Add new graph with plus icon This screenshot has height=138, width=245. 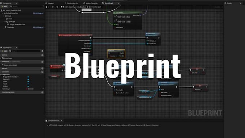click(43, 55)
